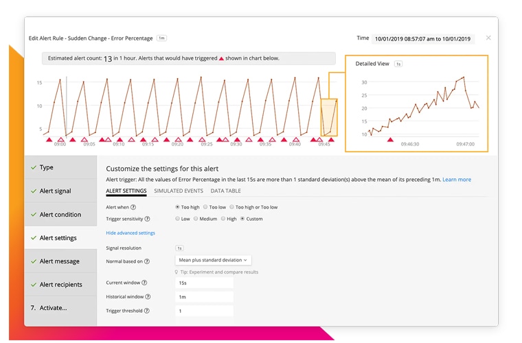This screenshot has height=343, width=522.
Task: Click the Current window field showing 15s
Action: point(204,283)
